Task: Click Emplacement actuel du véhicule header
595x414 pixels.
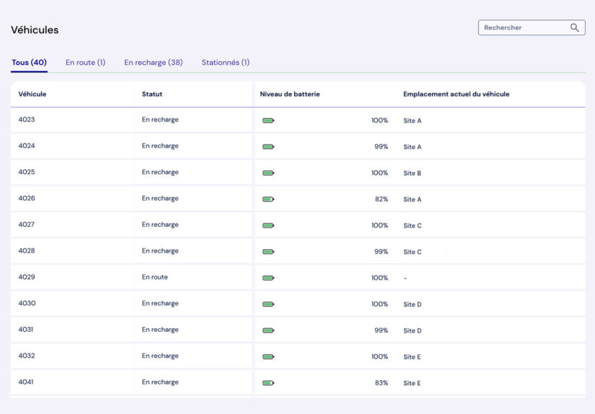Action: [x=456, y=94]
